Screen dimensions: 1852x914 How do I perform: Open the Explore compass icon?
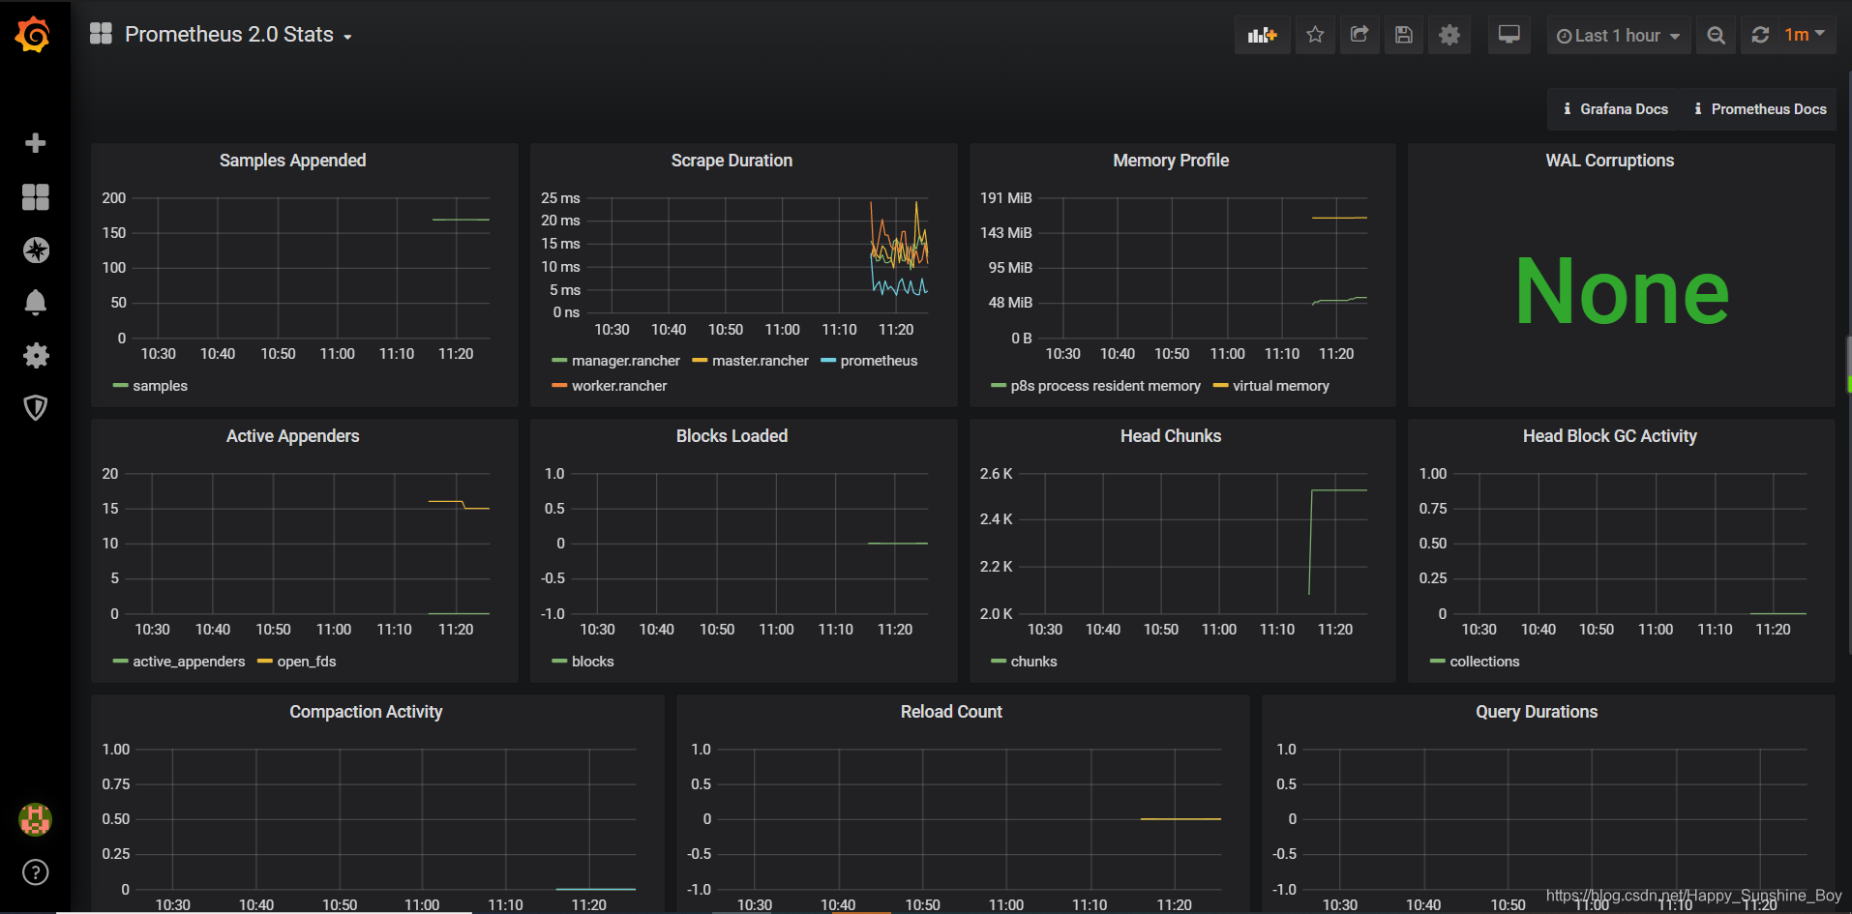pos(36,251)
